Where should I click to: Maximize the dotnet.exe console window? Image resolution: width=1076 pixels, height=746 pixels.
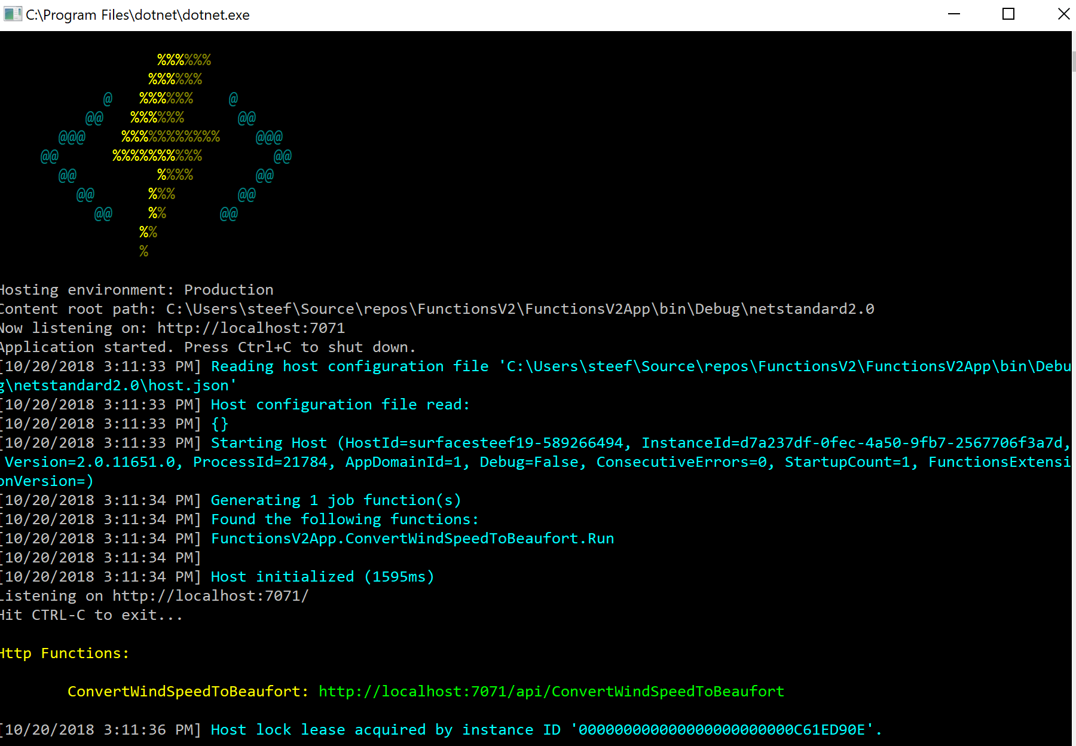coord(1008,14)
